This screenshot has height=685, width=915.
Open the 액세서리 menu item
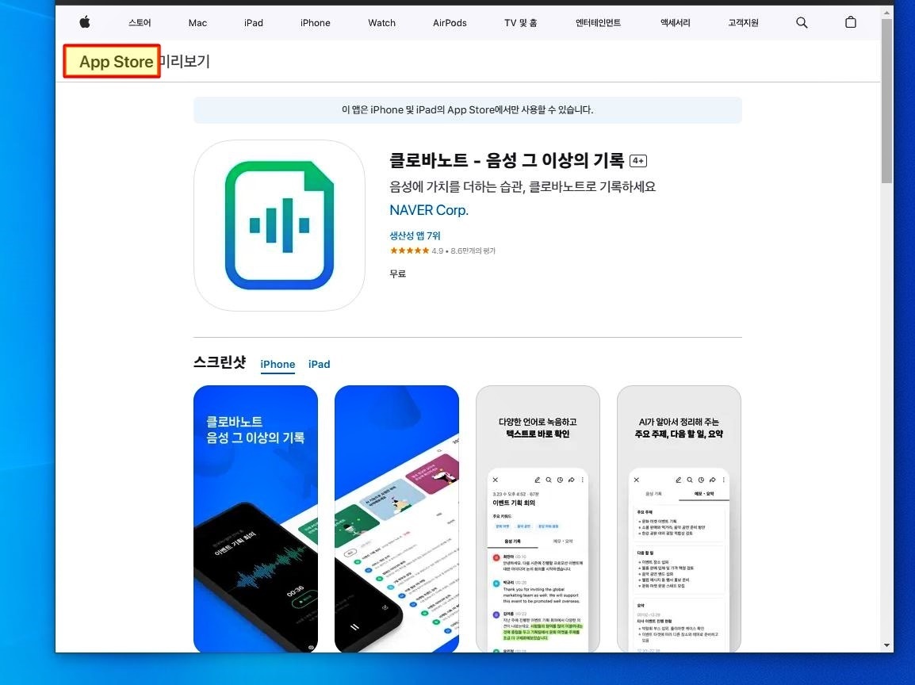676,23
